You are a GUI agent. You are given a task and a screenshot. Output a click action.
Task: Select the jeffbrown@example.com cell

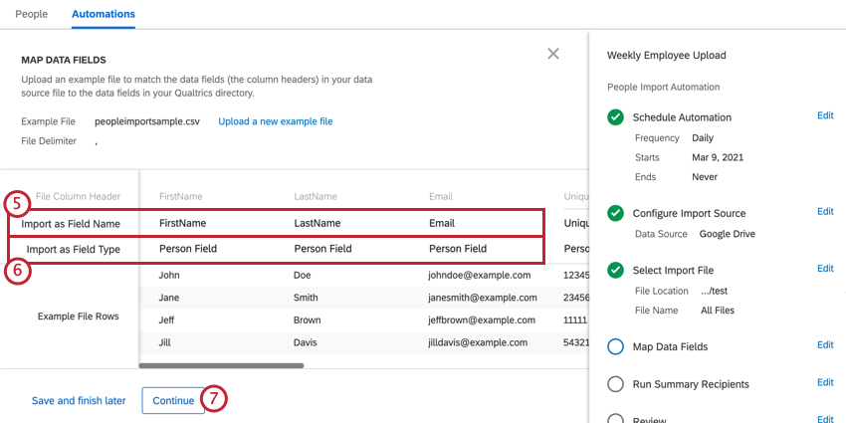[482, 319]
